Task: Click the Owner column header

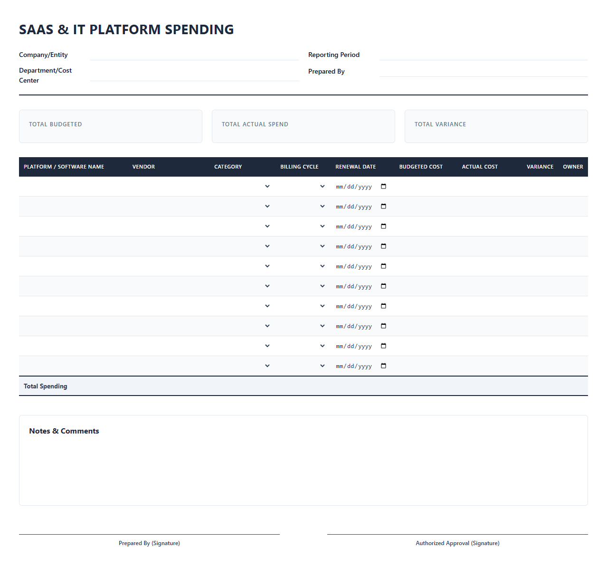Action: 573,167
